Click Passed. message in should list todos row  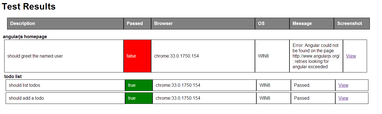[302, 85]
